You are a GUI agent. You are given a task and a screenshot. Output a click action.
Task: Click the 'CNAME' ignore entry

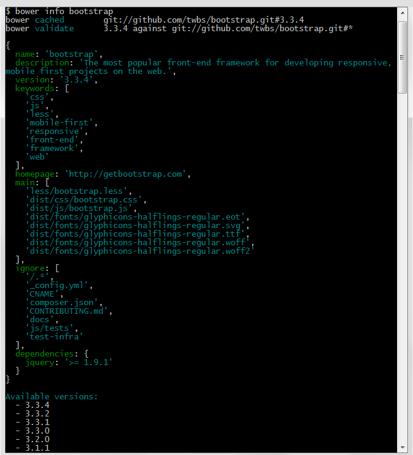coord(42,294)
